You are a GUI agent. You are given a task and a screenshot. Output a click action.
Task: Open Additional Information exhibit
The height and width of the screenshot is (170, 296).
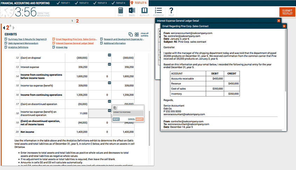pyautogui.click(x=115, y=43)
